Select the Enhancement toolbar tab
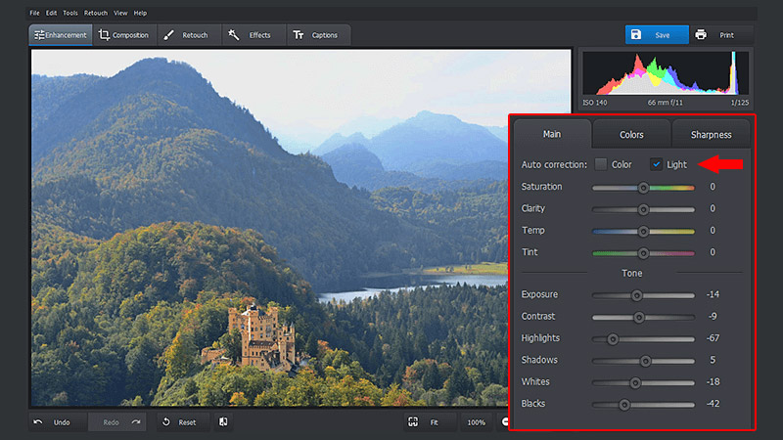The height and width of the screenshot is (440, 783). [x=61, y=35]
